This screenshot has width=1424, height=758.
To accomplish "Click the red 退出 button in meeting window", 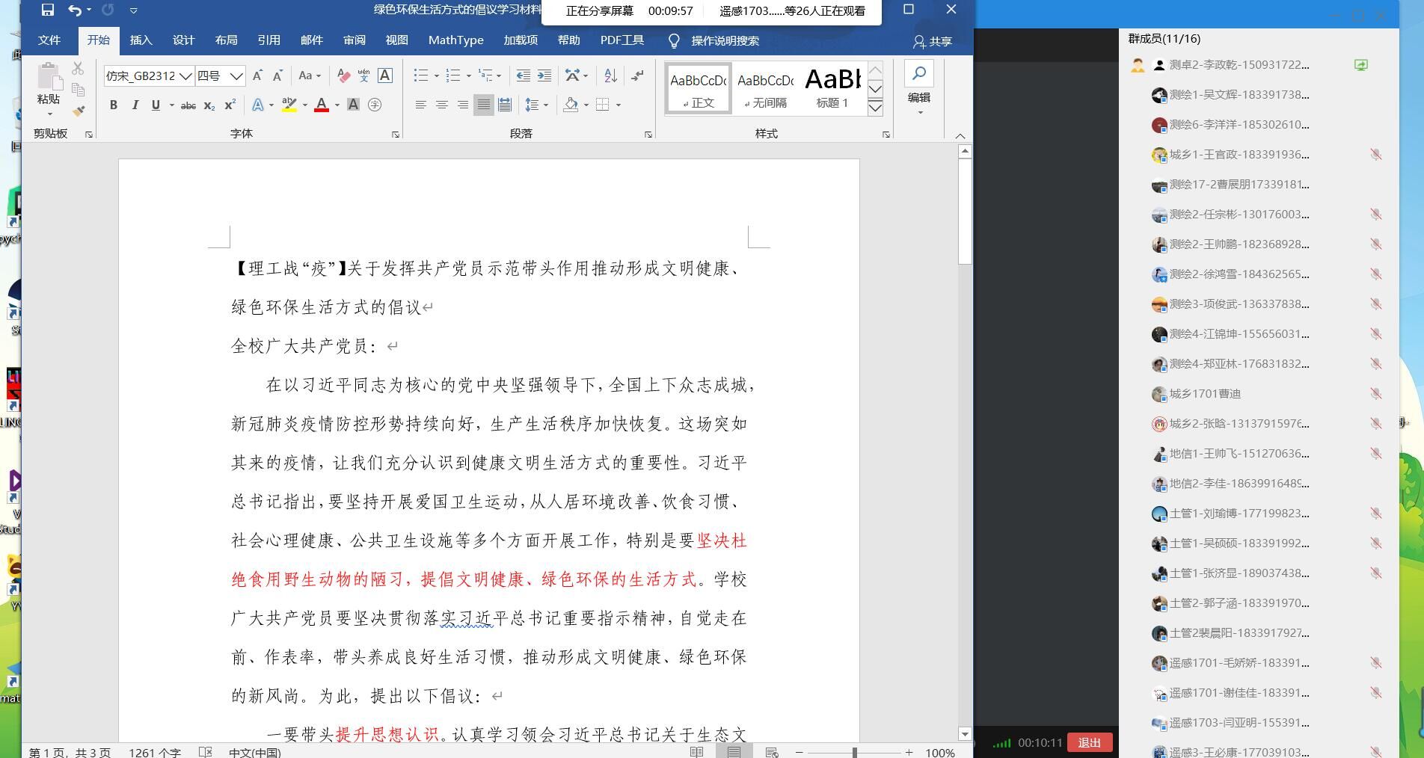I will 1090,742.
